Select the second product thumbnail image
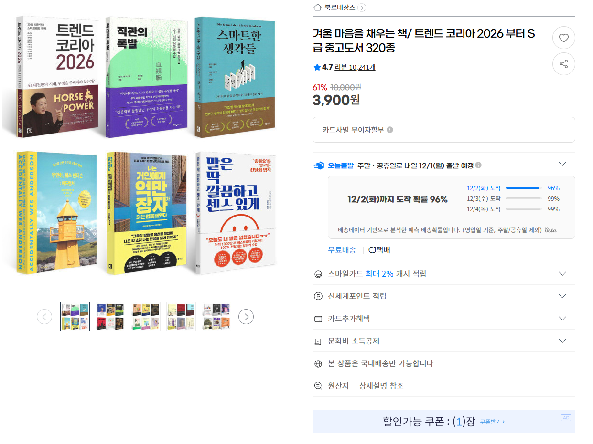 (110, 317)
